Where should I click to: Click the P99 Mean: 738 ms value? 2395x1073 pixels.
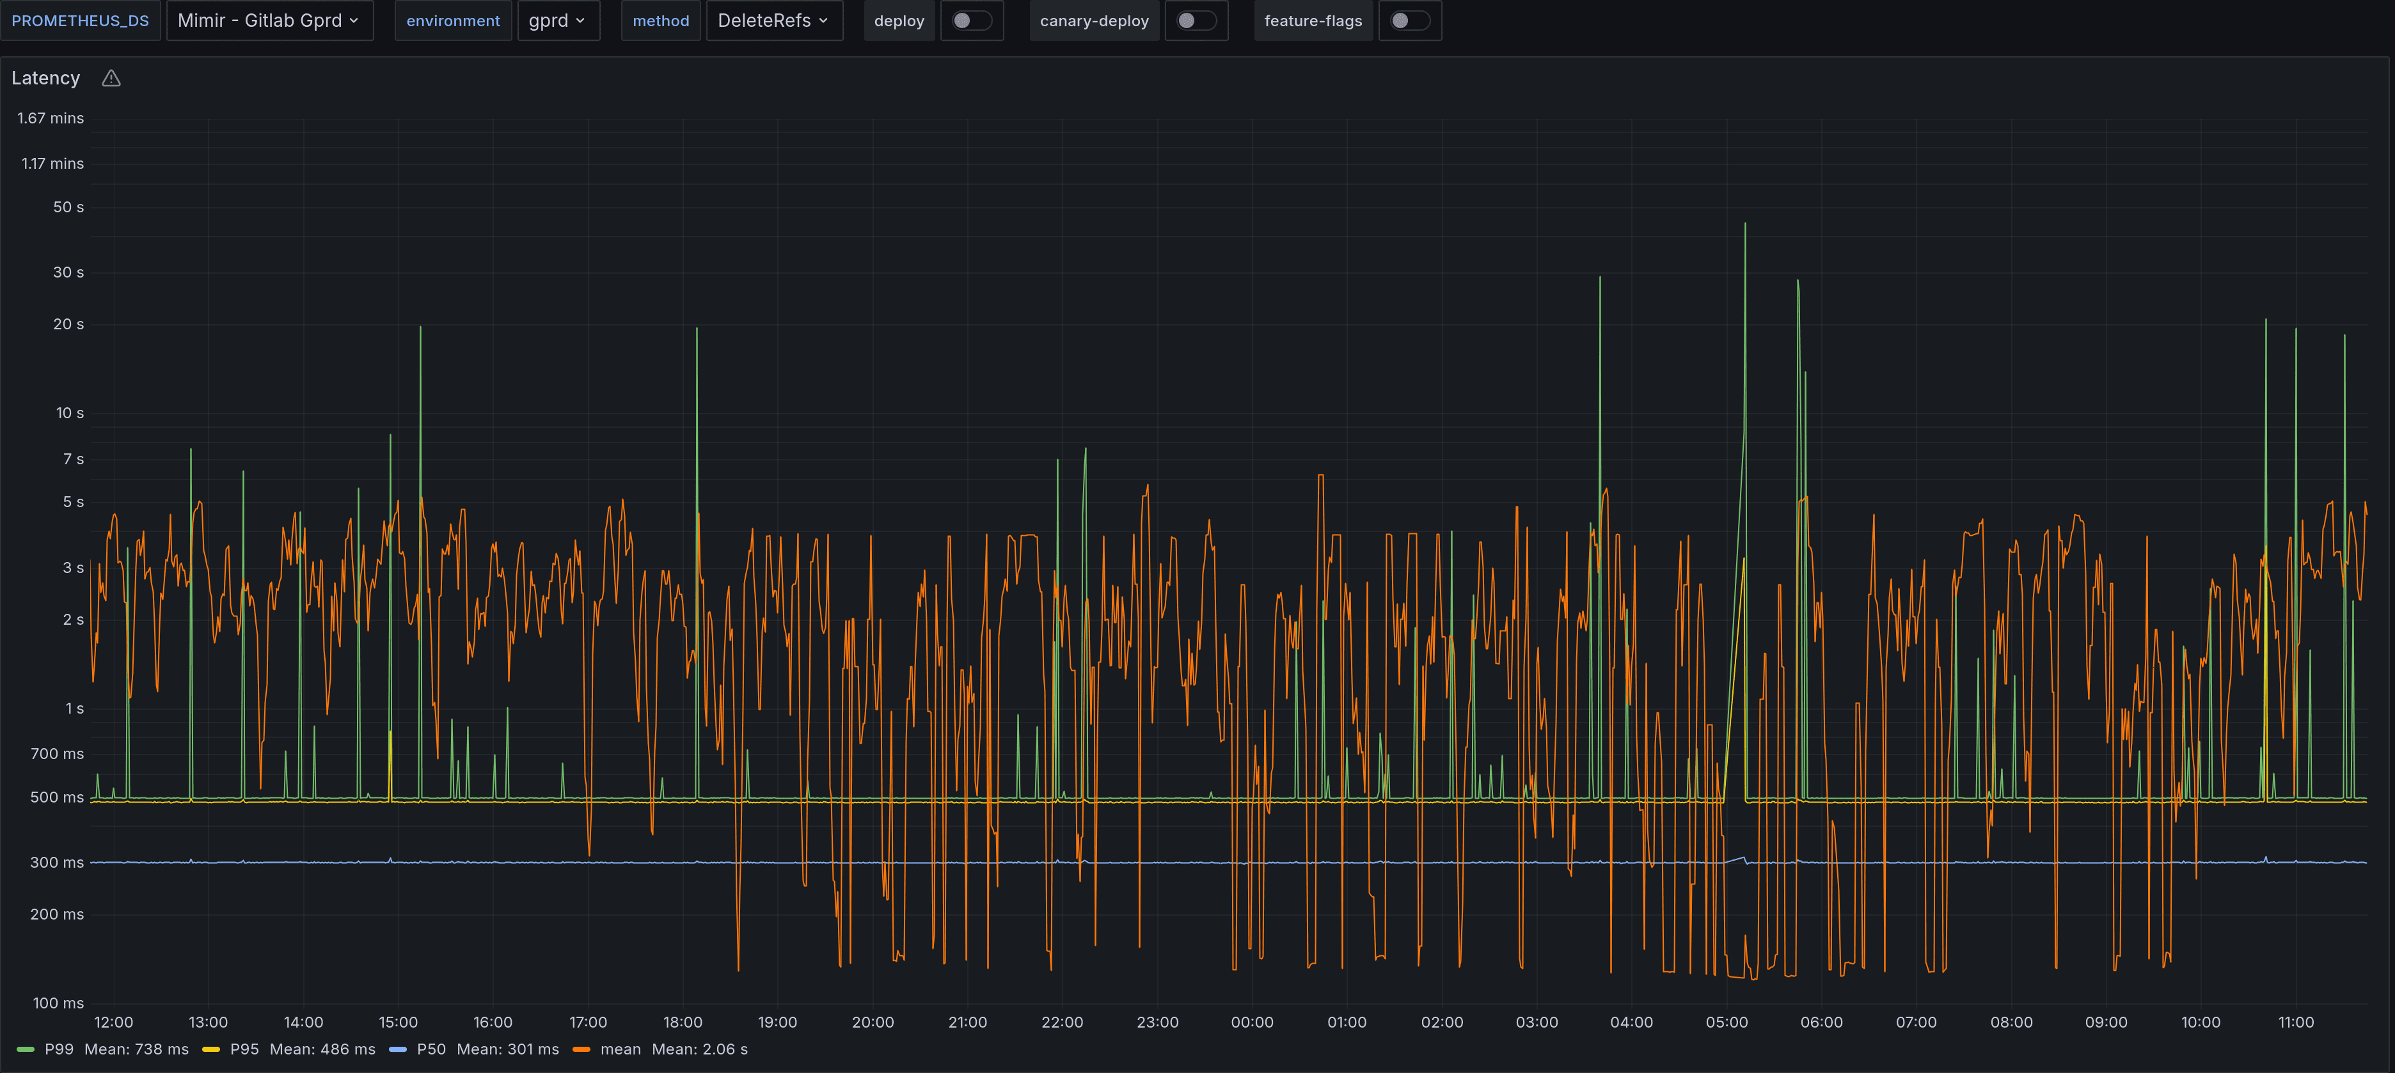coord(137,1049)
